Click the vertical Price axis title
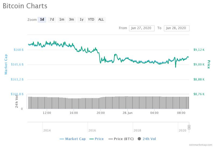This screenshot has width=215, height=147. (x=209, y=64)
